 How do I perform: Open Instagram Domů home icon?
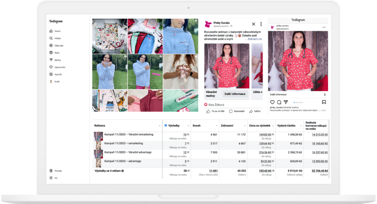[50, 31]
